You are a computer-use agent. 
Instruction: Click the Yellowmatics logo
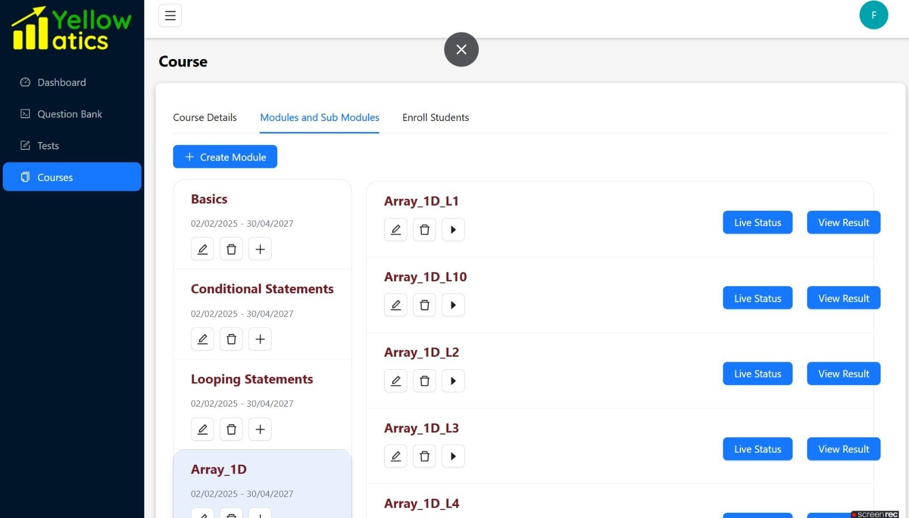tap(72, 28)
